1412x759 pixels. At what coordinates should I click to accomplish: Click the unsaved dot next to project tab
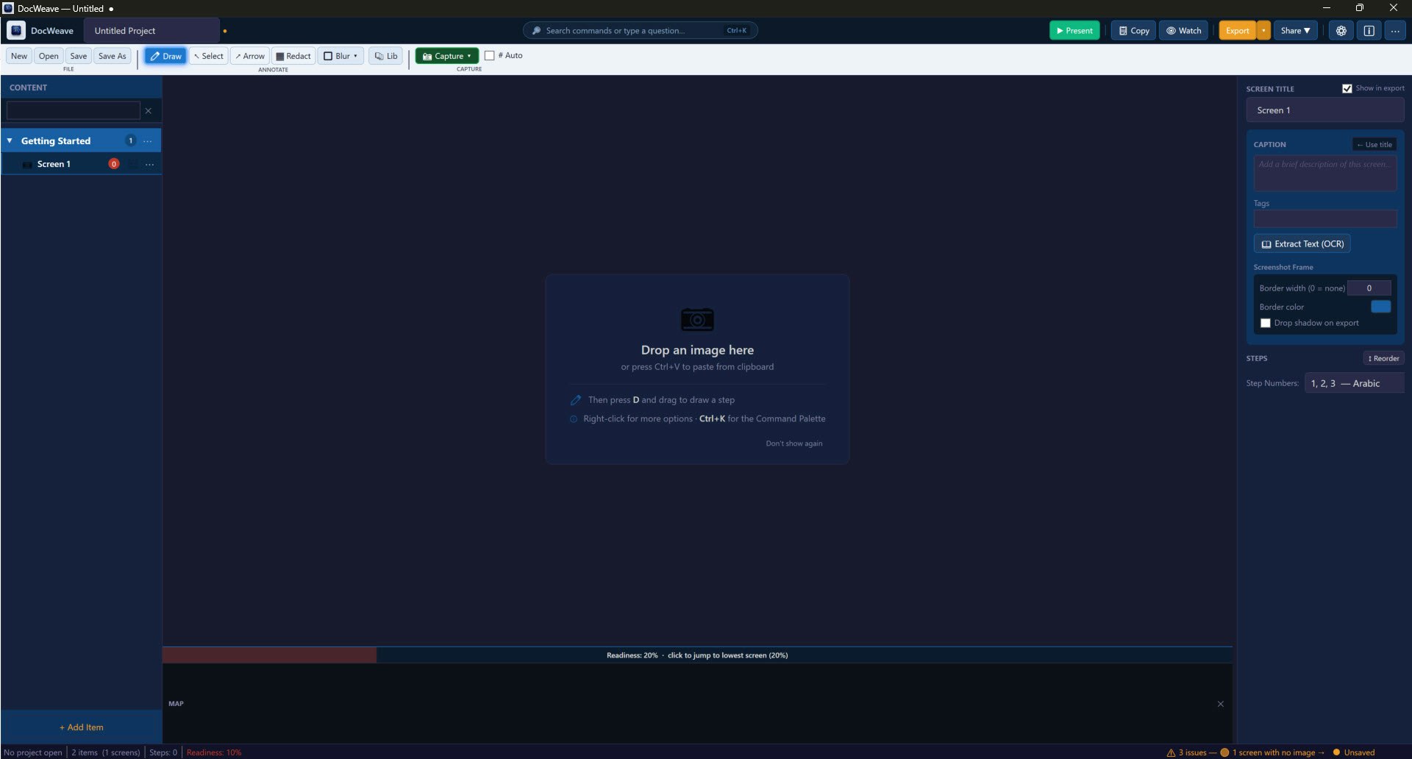(x=224, y=31)
